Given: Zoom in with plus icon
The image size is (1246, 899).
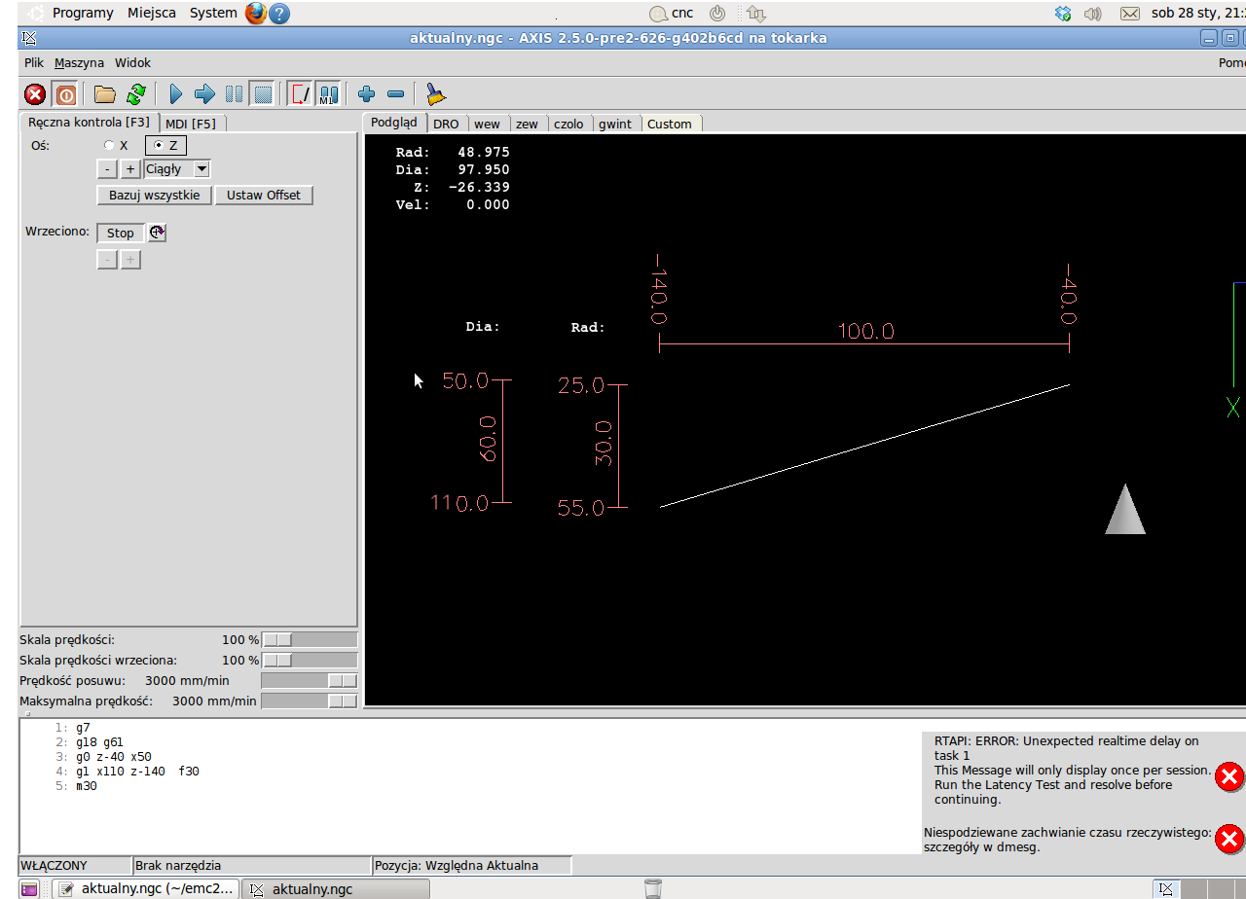Looking at the screenshot, I should click(366, 94).
